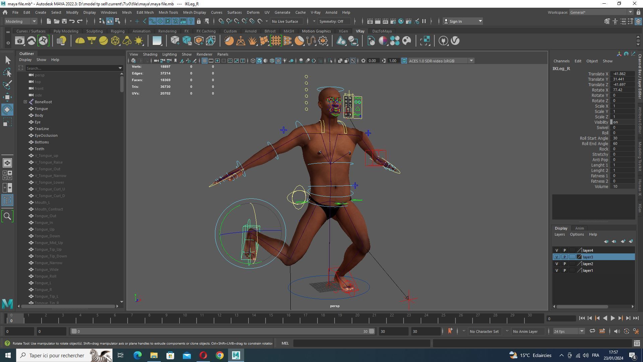
Task: Switch to the Anim layer tab
Action: click(x=579, y=228)
